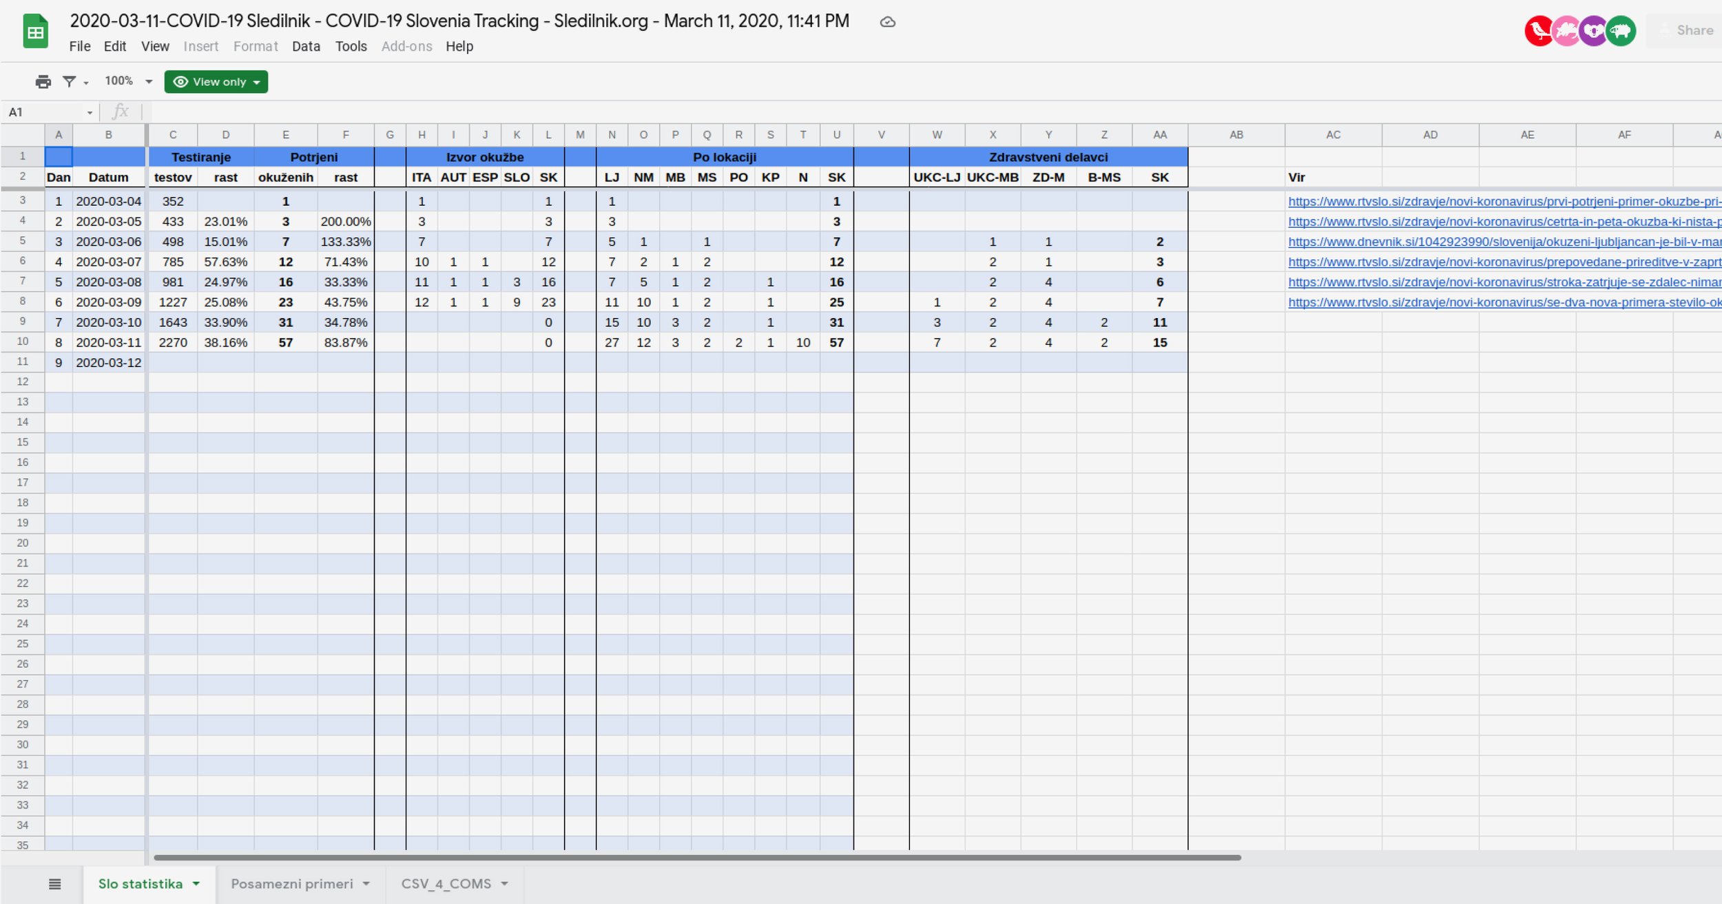Open the Data menu
The height and width of the screenshot is (904, 1722).
[306, 46]
